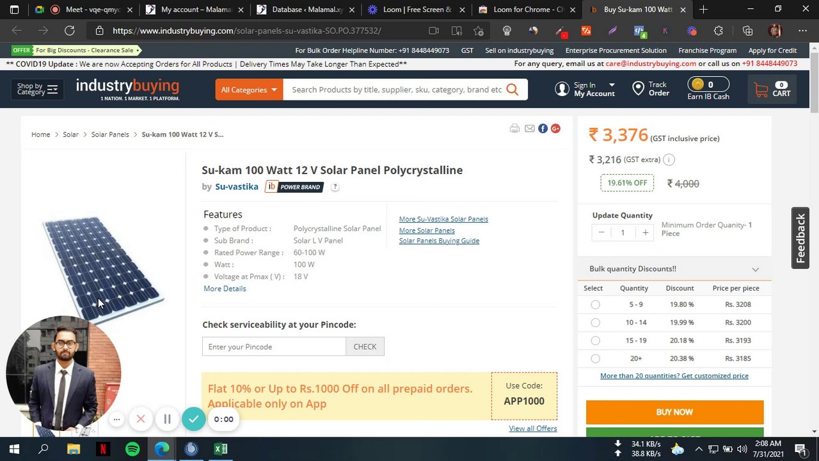Print this product page icon

(514, 129)
